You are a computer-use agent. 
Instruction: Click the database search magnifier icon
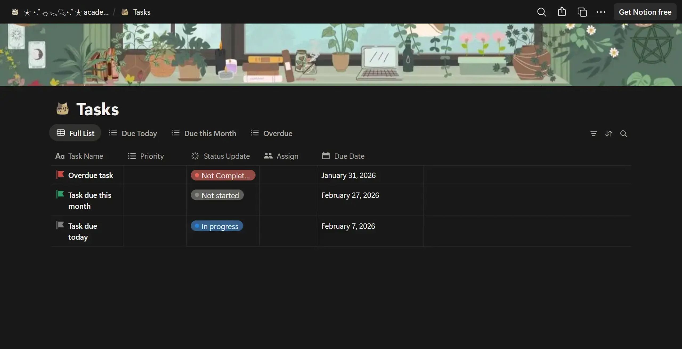click(623, 133)
